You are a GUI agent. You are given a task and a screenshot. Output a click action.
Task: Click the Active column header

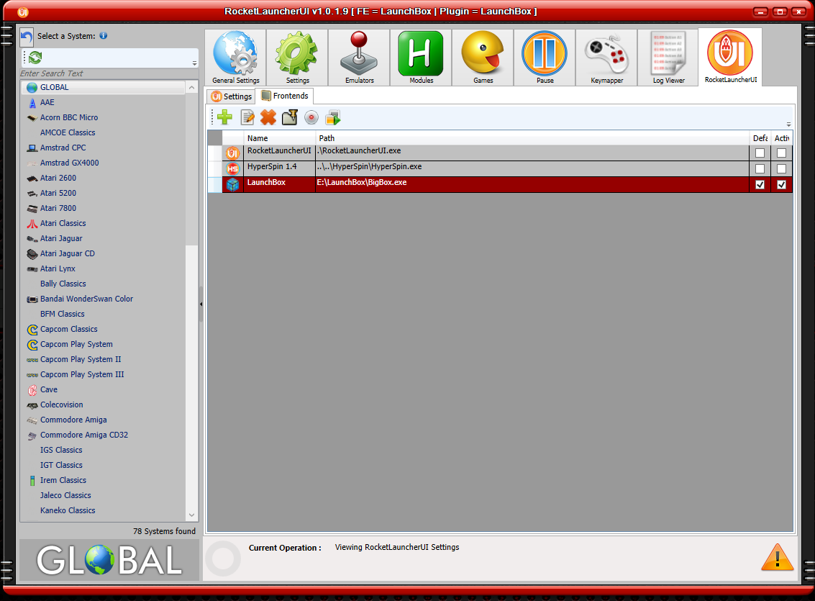pos(782,137)
